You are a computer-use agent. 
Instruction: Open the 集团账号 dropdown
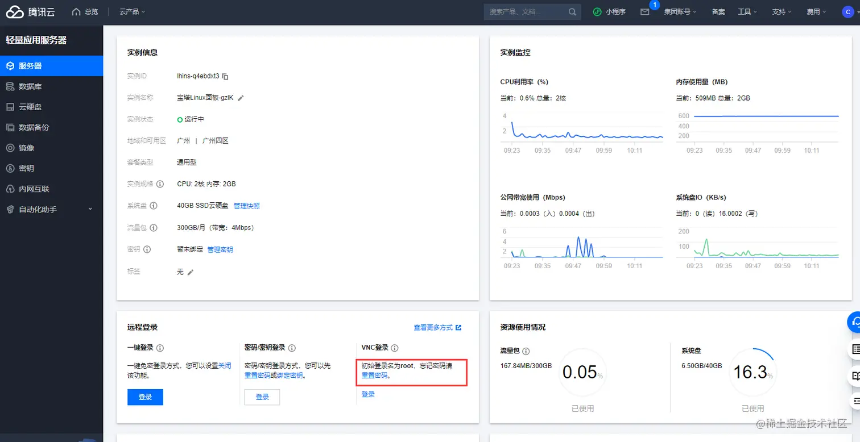pyautogui.click(x=680, y=11)
